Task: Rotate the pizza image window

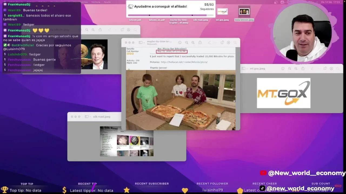Action: tap(222, 42)
